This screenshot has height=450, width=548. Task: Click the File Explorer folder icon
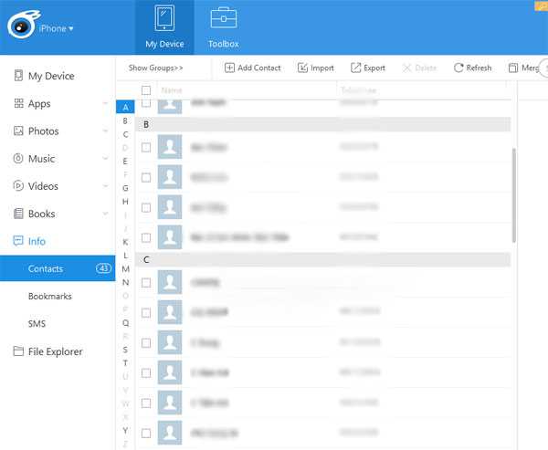coord(18,351)
